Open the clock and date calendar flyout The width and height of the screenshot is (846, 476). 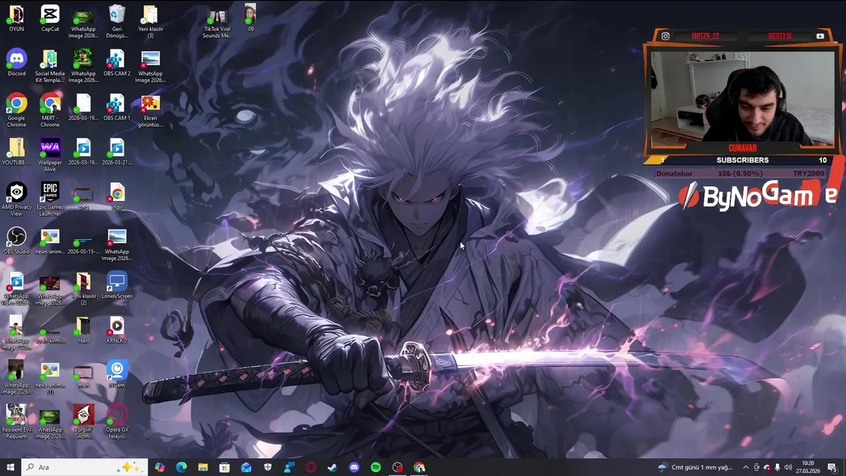click(808, 467)
